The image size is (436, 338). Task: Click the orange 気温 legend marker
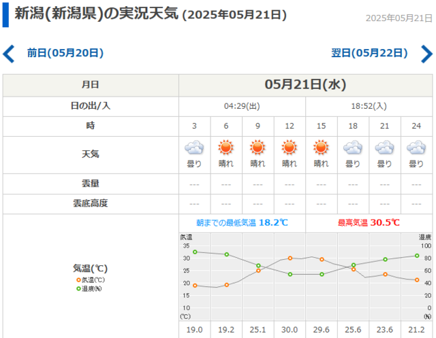coord(78,280)
